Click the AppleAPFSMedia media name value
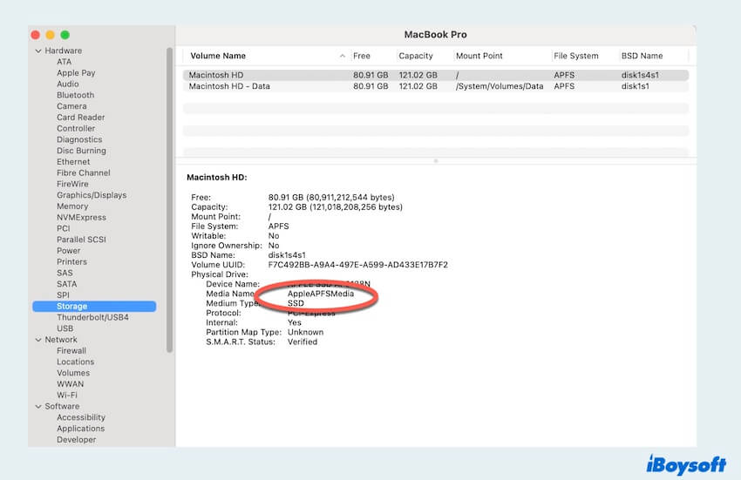This screenshot has height=480, width=741. tap(321, 294)
